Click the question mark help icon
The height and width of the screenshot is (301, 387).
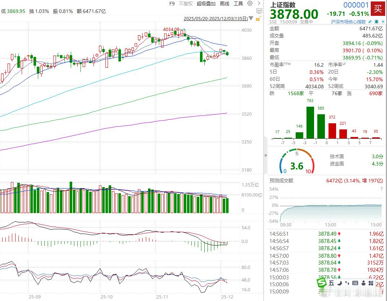(382, 189)
